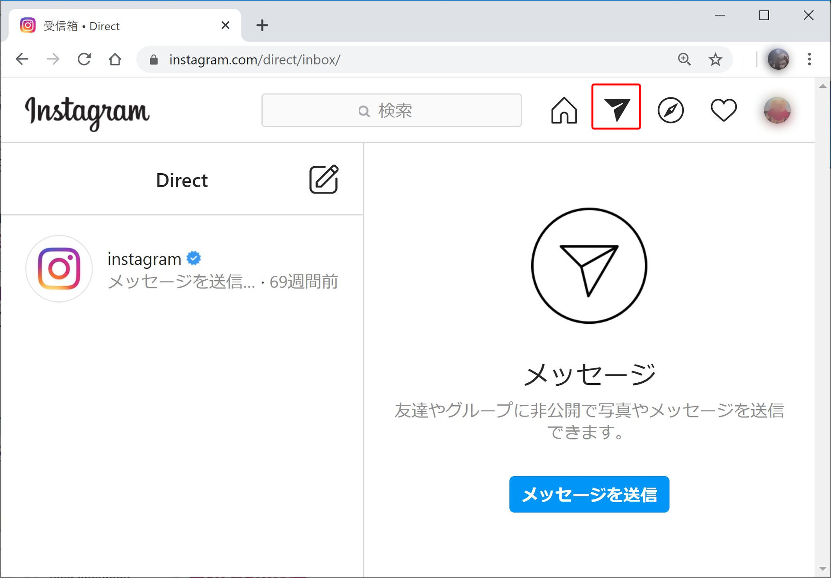831x578 pixels.
Task: Open the Chrome three-dot menu
Action: [x=809, y=59]
